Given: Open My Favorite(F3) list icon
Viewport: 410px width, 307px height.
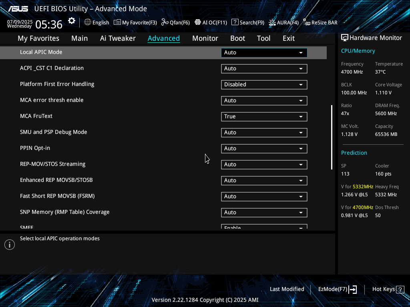Looking at the screenshot, I should tap(117, 22).
